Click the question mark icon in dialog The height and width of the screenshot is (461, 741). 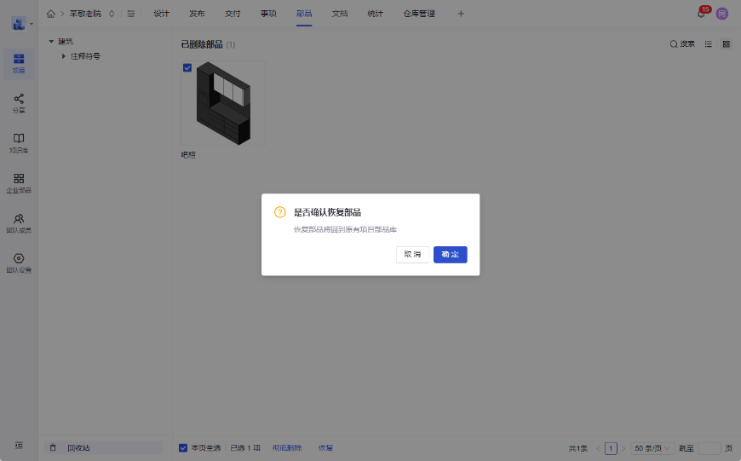[279, 212]
